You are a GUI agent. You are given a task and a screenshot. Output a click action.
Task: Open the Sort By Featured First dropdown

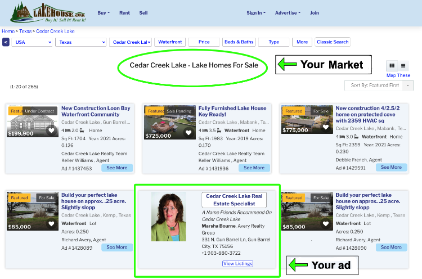coord(379,85)
